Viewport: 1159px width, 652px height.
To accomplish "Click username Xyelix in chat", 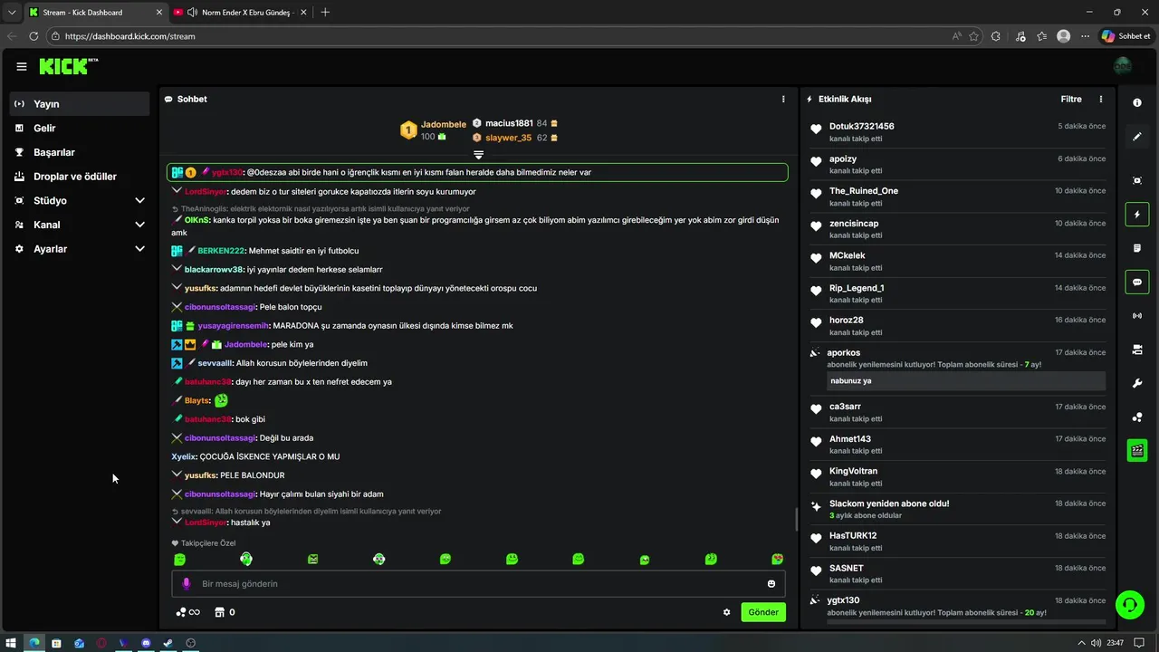I will (184, 456).
